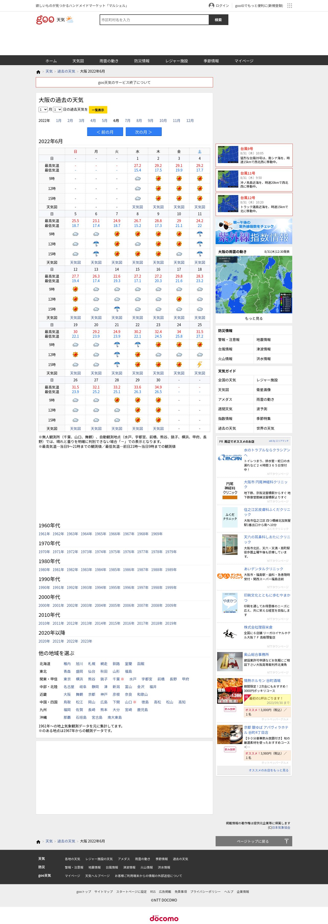The width and height of the screenshot is (328, 924).
Task: Open the マイページ navigation menu item
Action: coord(244,61)
